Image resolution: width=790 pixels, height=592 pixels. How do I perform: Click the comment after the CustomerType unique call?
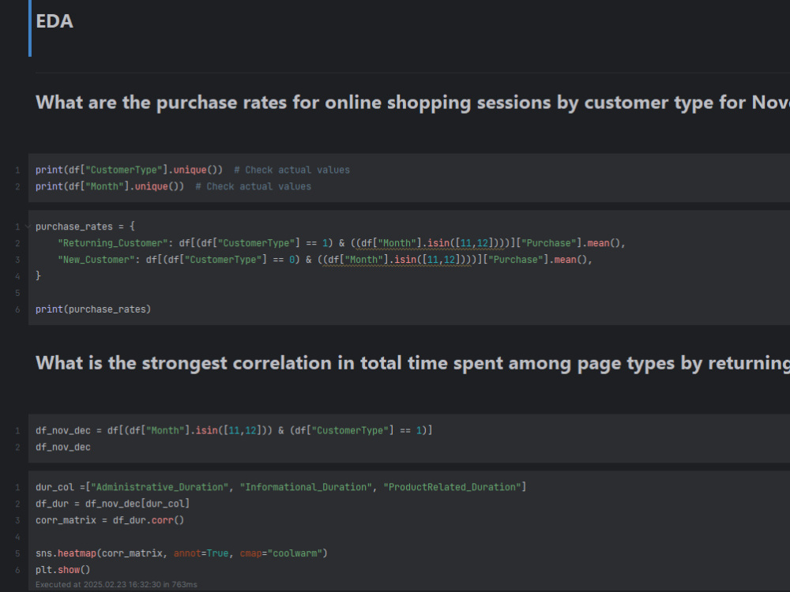coord(292,170)
